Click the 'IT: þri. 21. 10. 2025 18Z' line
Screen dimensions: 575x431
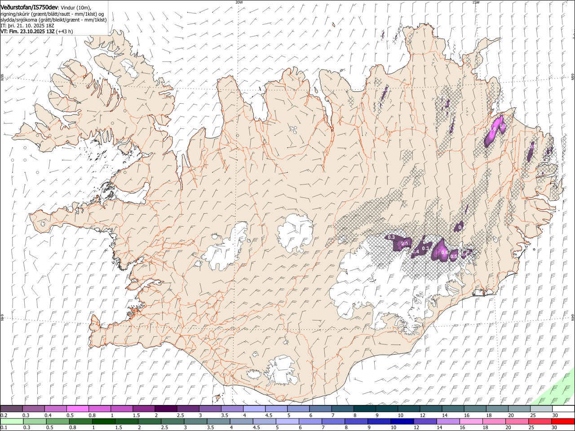[x=27, y=26]
